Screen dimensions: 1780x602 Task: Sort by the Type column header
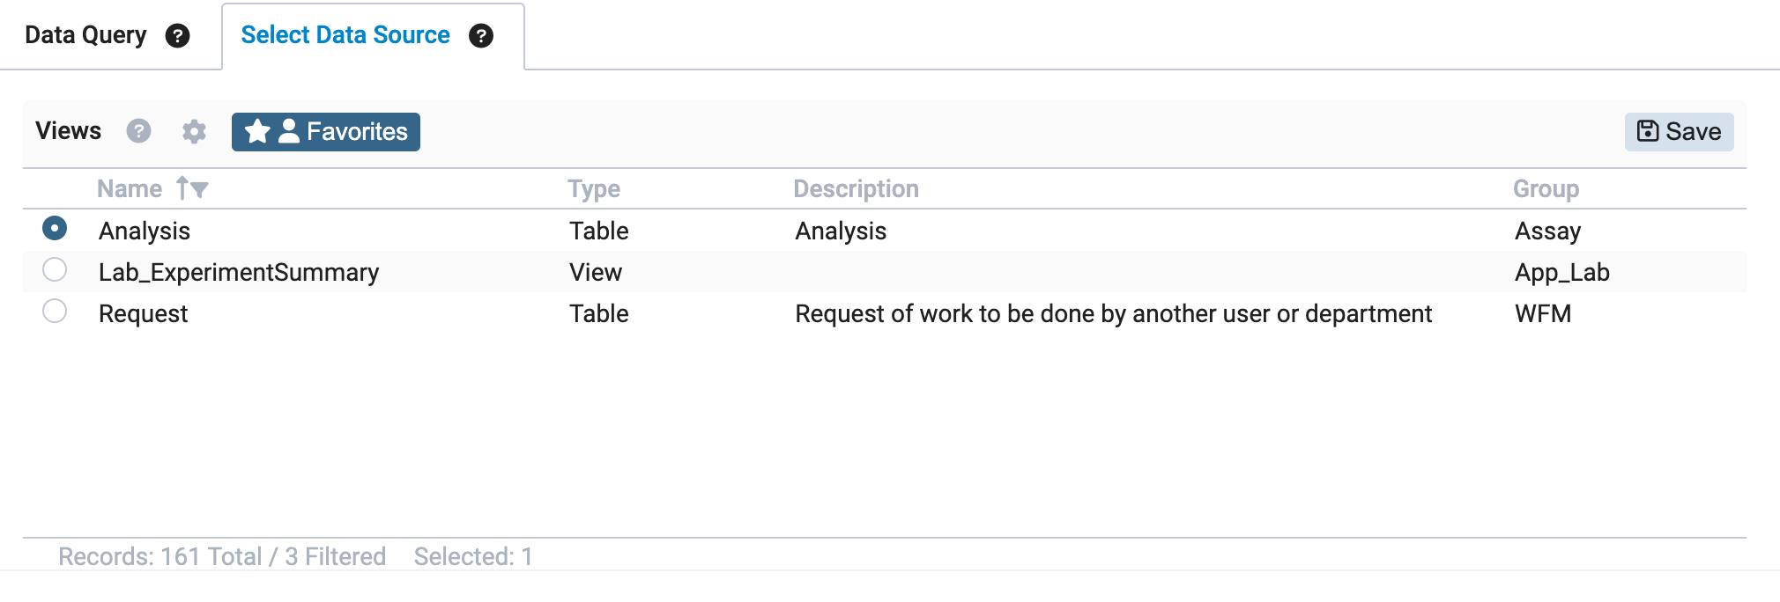(593, 188)
